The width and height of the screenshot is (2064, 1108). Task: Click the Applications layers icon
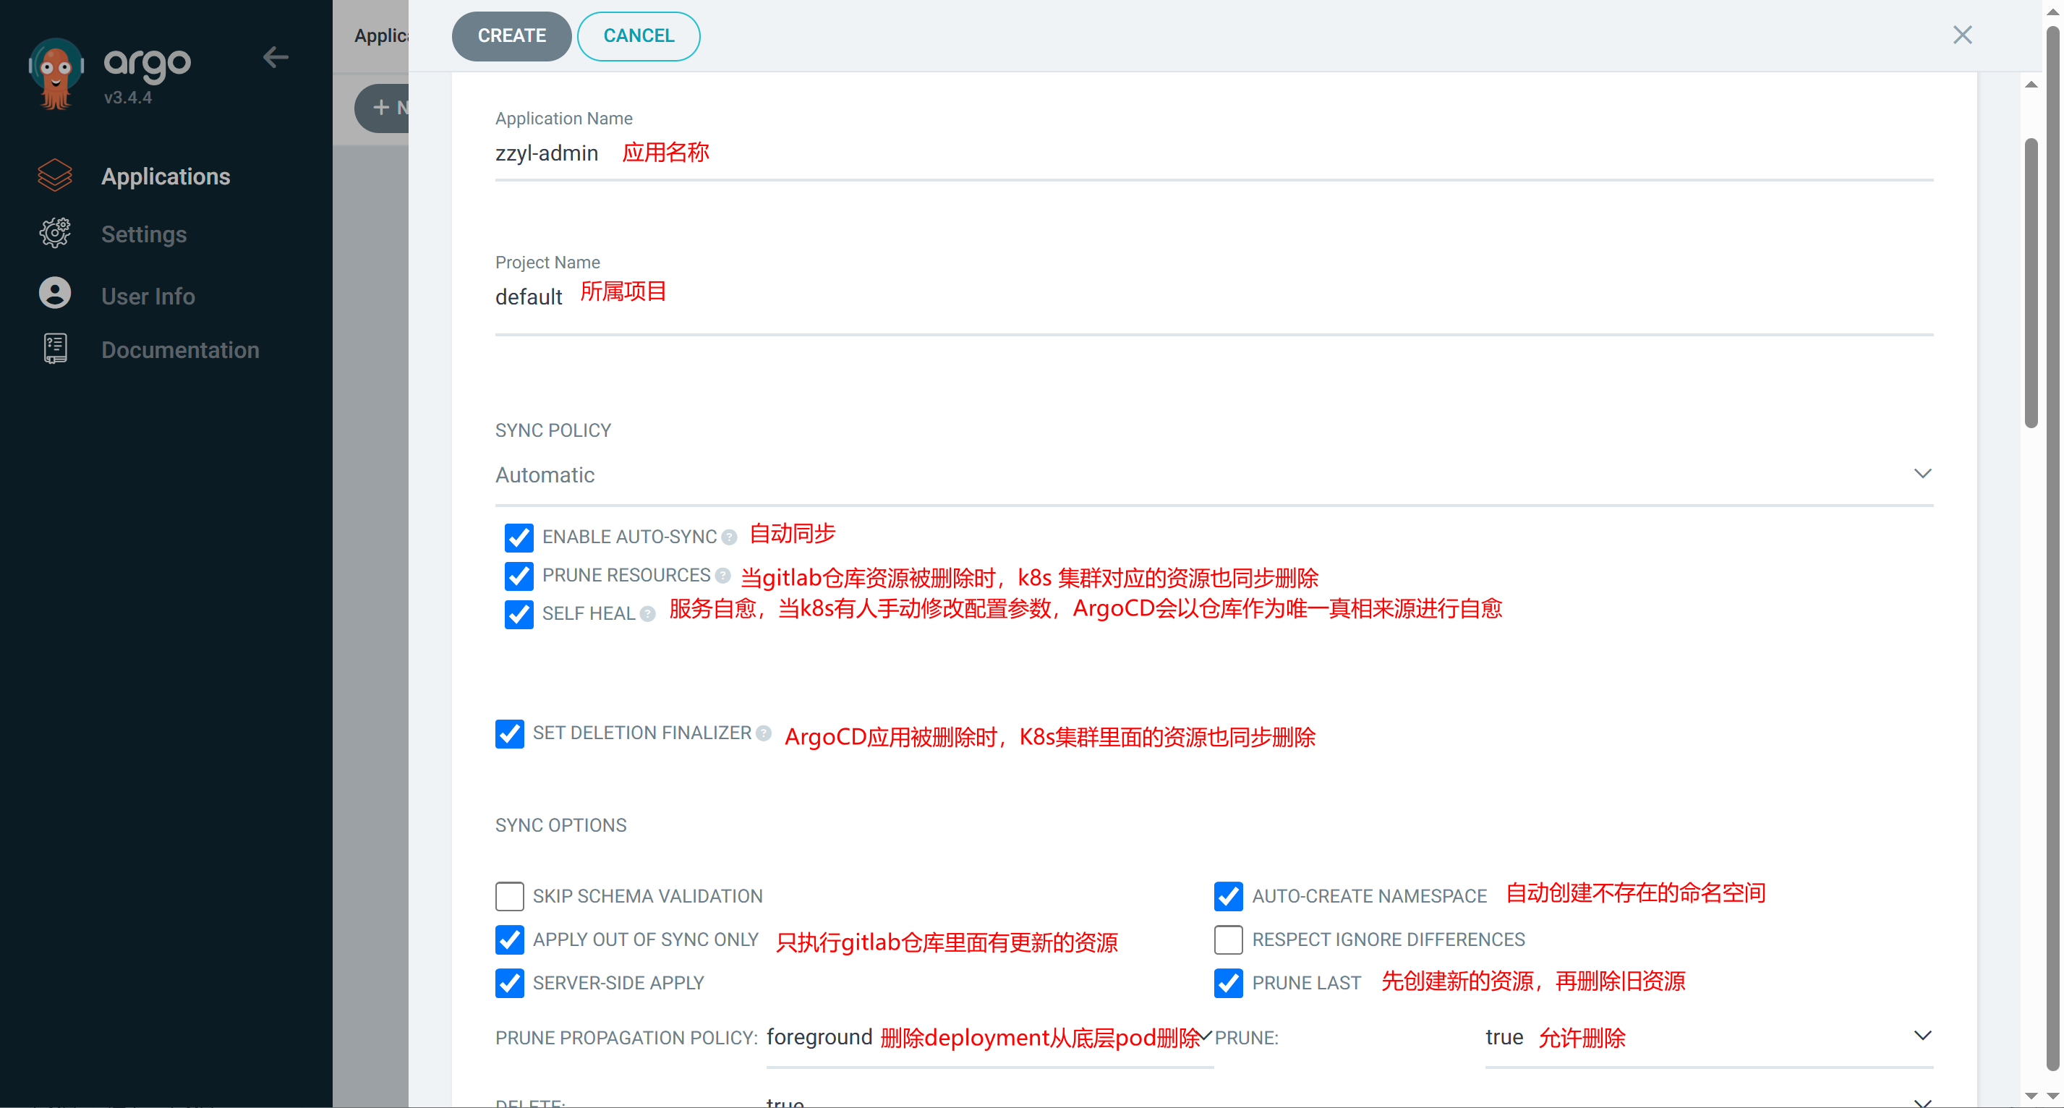(54, 176)
